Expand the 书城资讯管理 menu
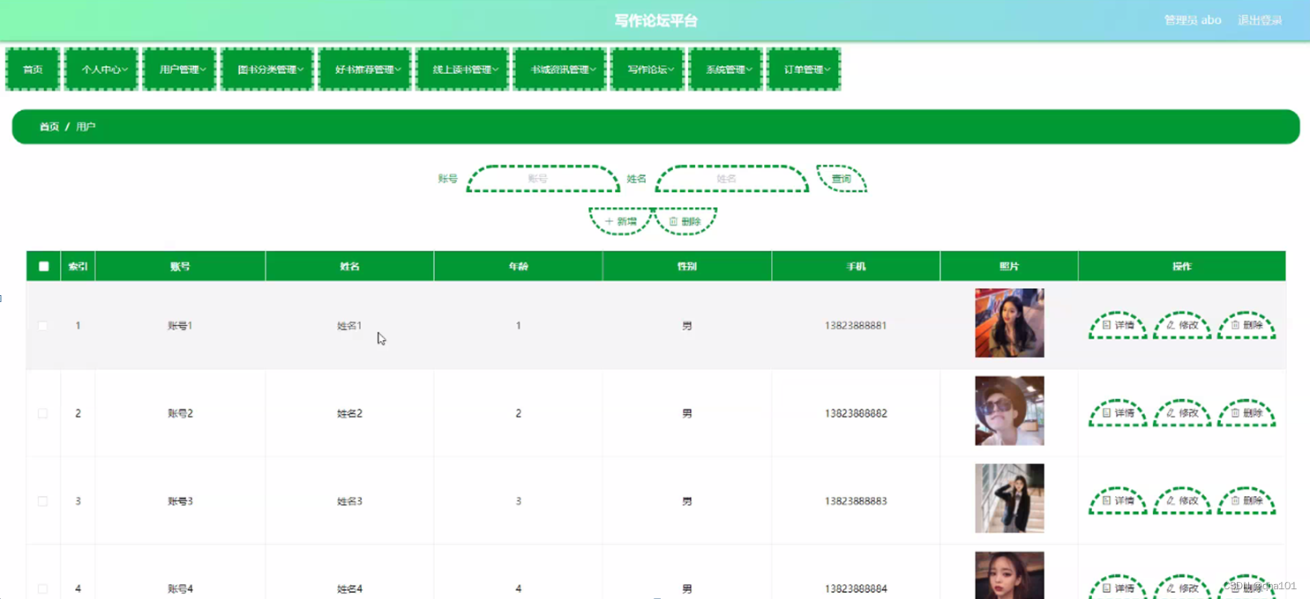 pos(560,70)
